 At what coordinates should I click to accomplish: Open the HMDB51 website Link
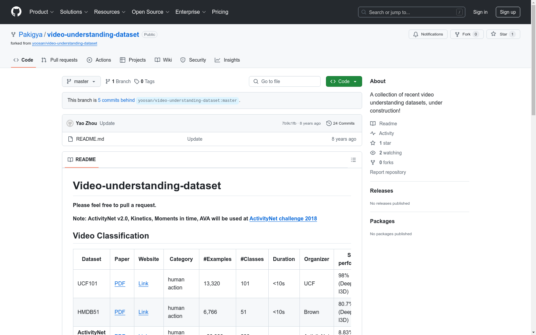[143, 312]
